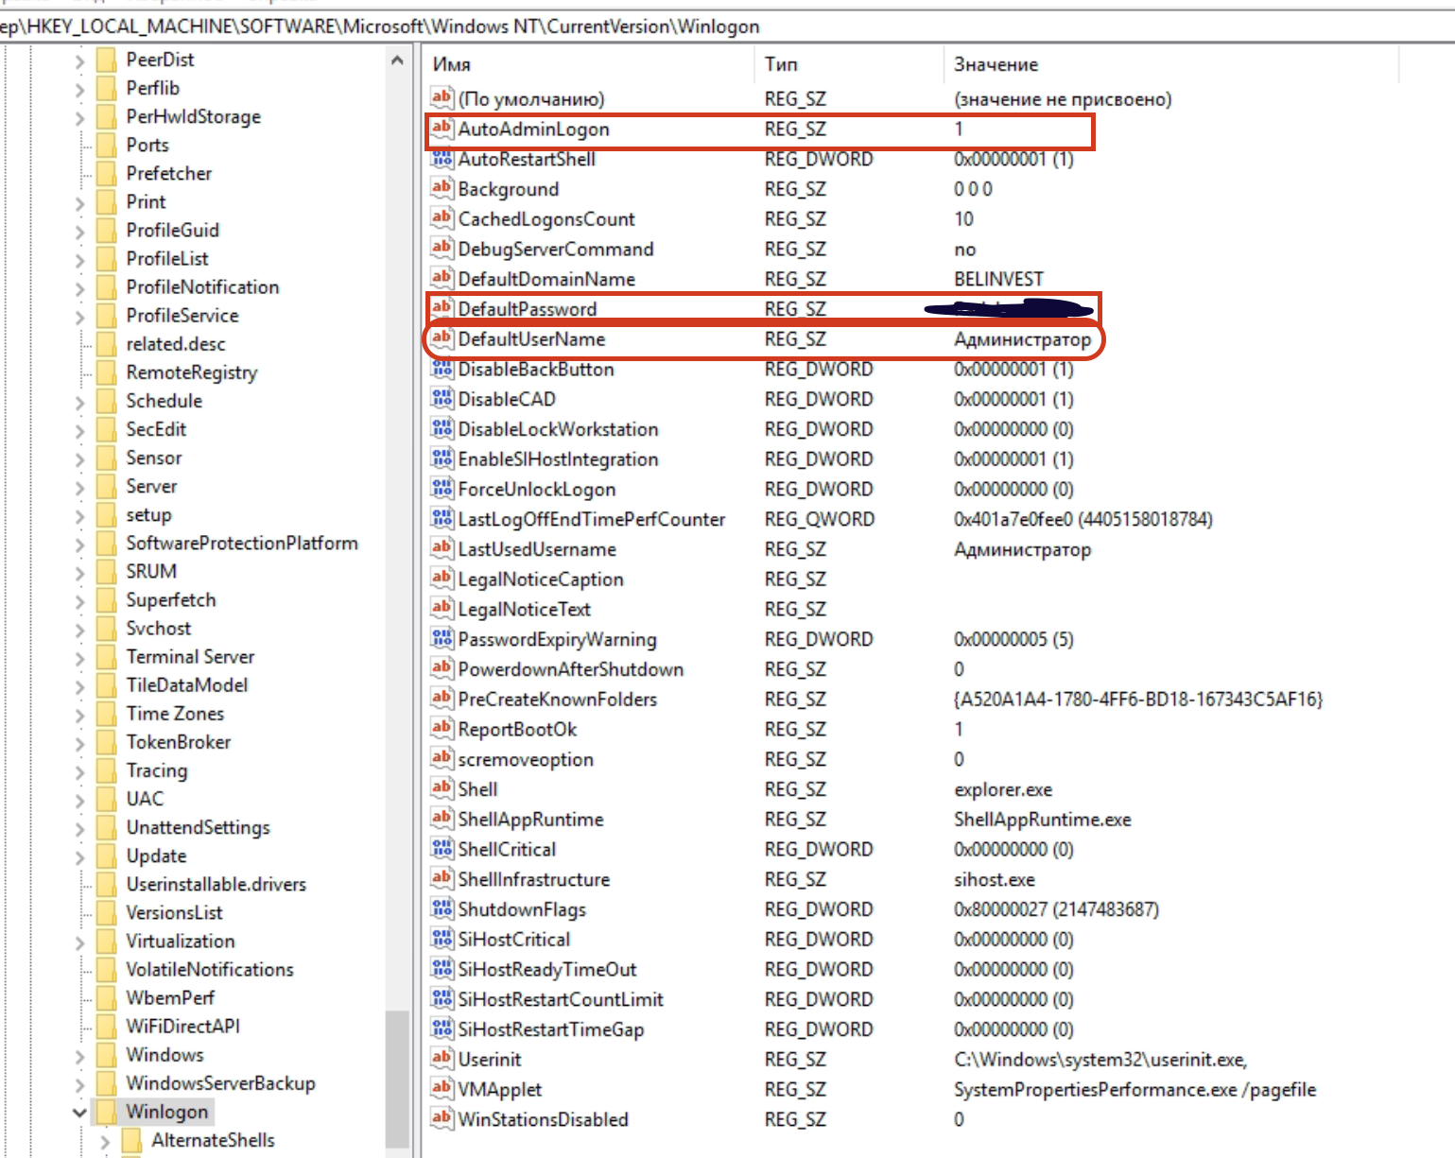Expand the ProfileList key
Image resolution: width=1455 pixels, height=1158 pixels.
[x=79, y=260]
